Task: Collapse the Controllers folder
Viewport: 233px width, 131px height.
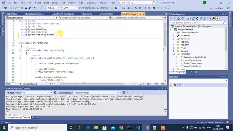Action: pyautogui.click(x=174, y=54)
